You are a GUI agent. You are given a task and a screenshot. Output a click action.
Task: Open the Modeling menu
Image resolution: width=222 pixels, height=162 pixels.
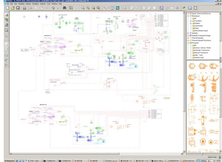pyautogui.click(x=21, y=4)
